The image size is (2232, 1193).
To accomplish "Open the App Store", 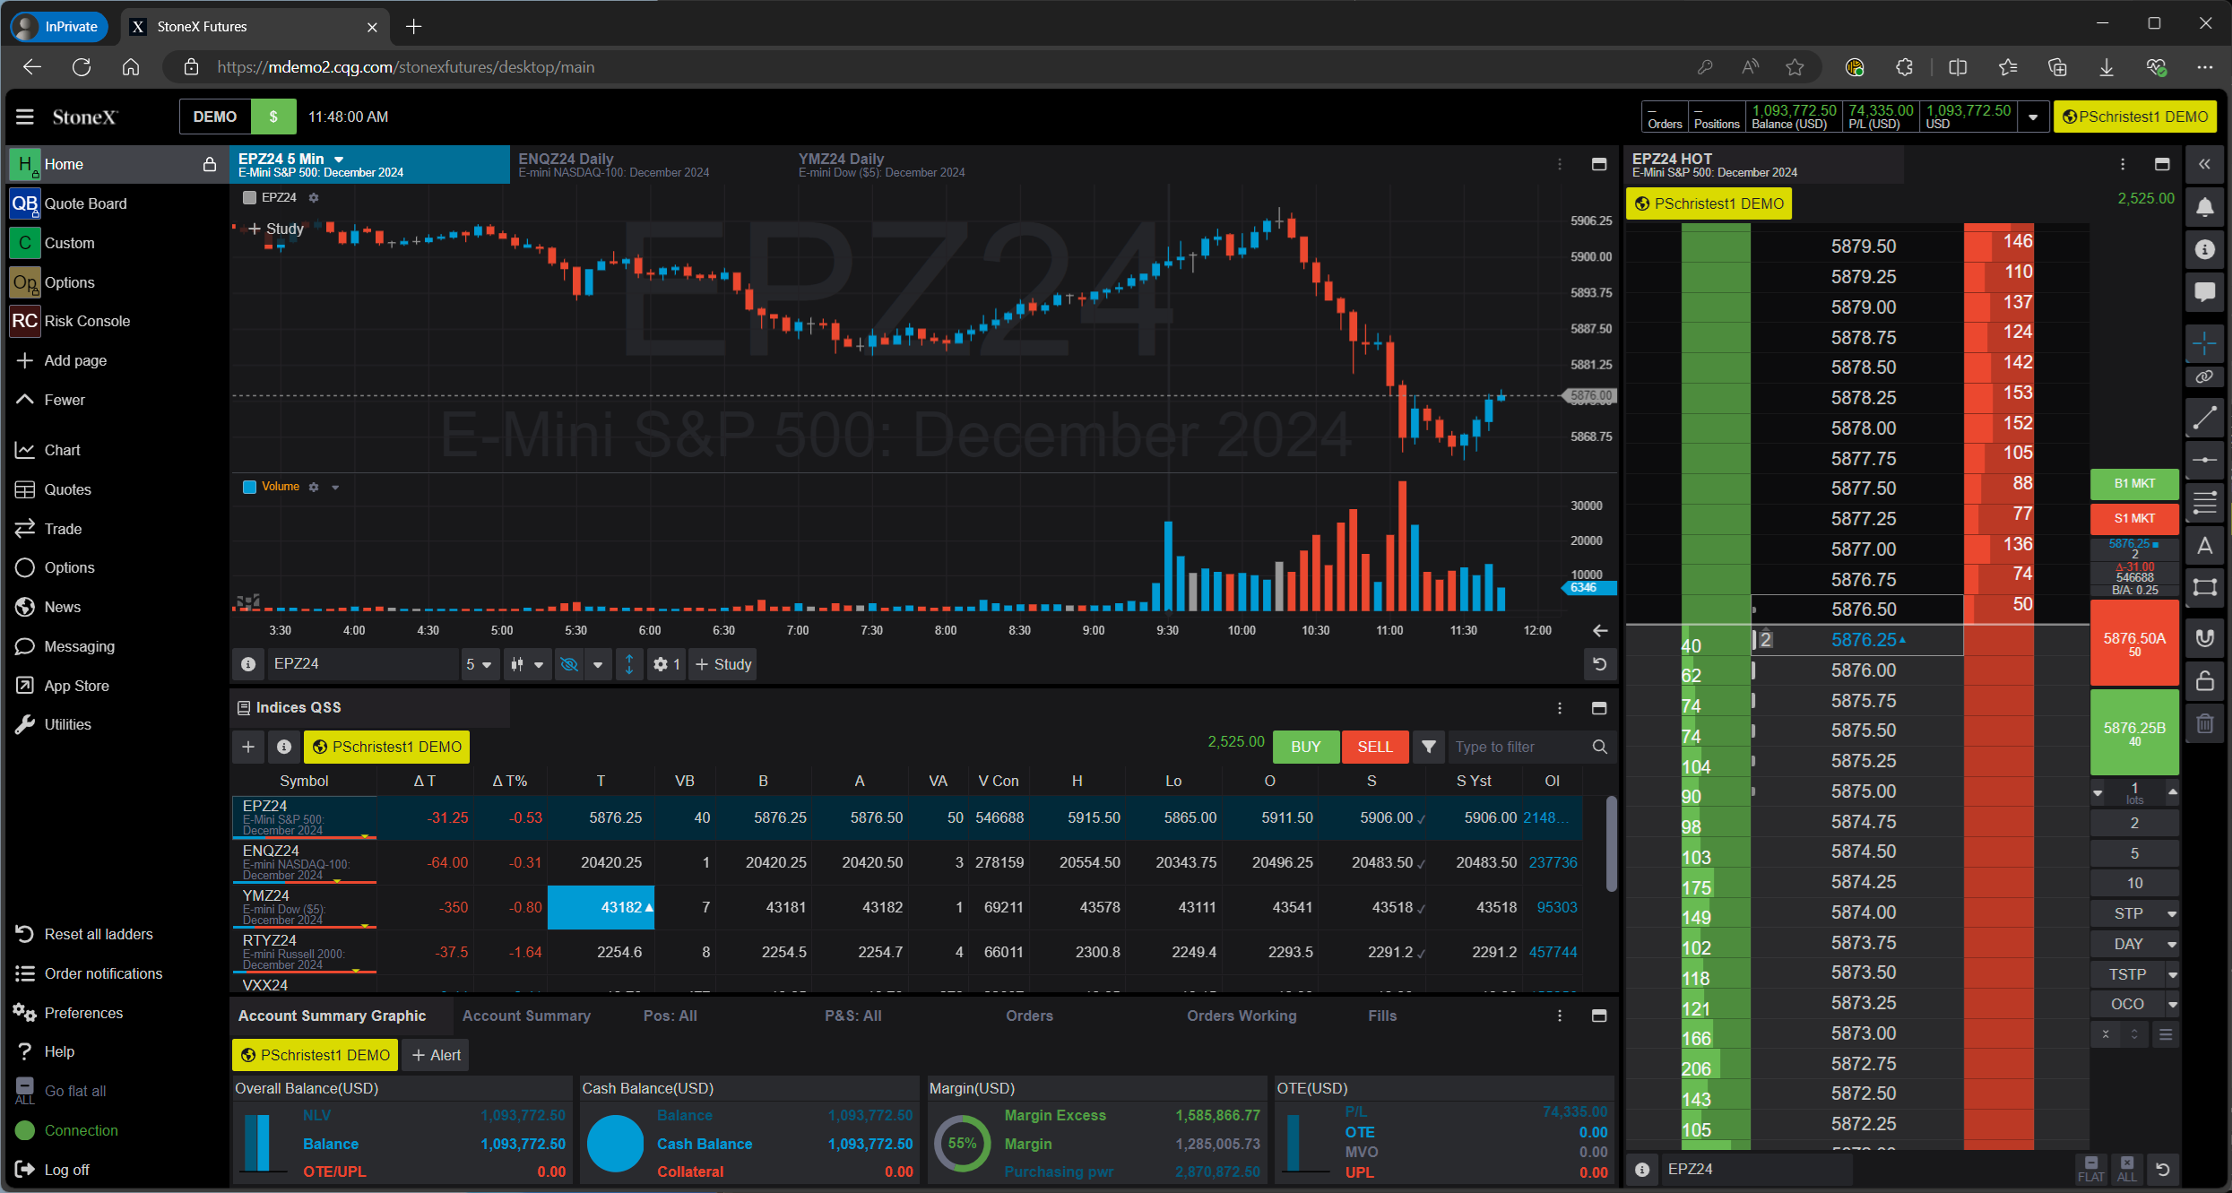I will coord(76,685).
